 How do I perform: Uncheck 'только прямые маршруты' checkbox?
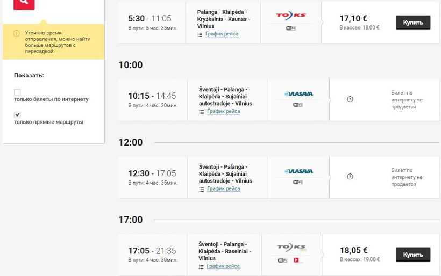[17, 115]
